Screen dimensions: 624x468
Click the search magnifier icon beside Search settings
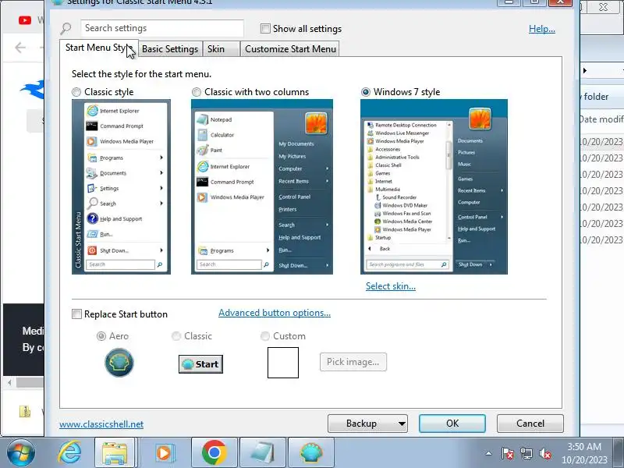coord(66,28)
